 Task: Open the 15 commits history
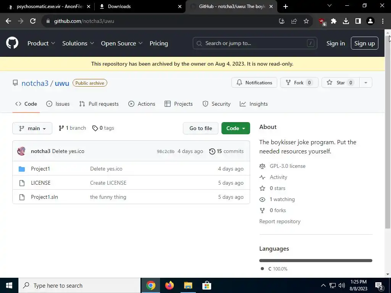[226, 151]
